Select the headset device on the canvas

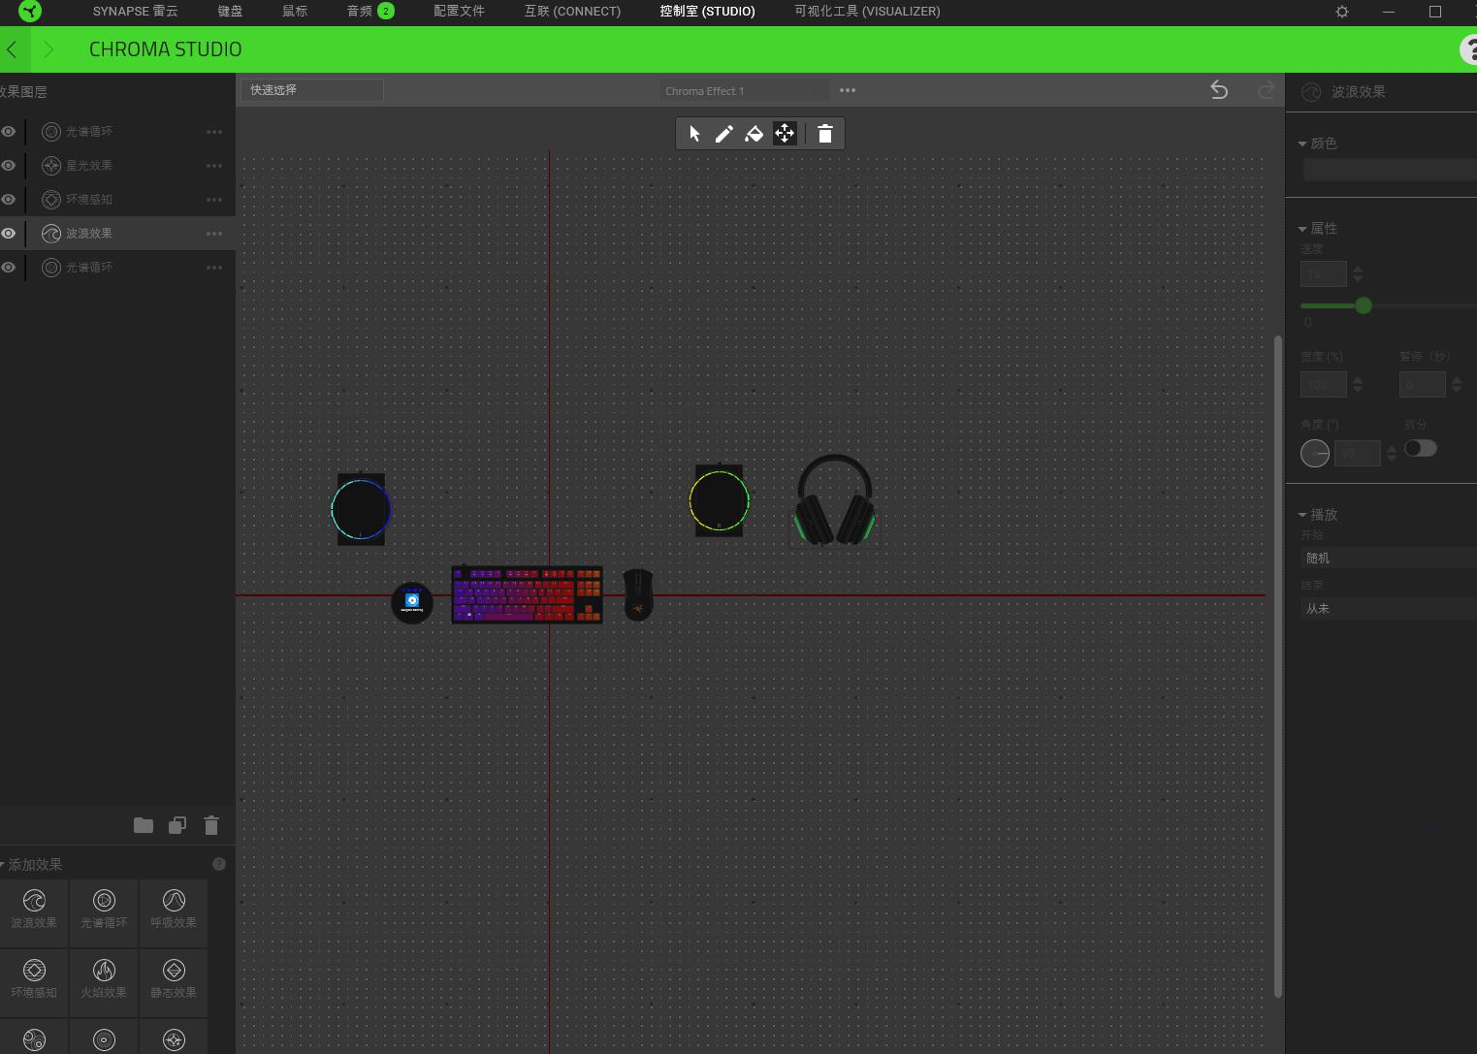pyautogui.click(x=834, y=499)
